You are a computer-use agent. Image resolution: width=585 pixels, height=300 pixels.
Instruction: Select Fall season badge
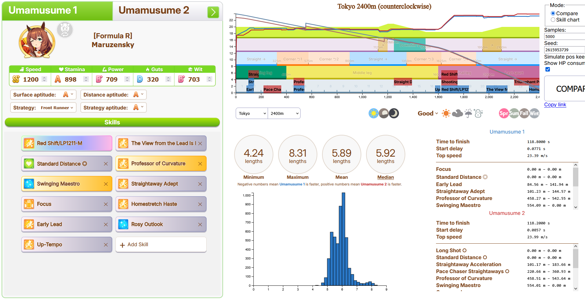(524, 113)
